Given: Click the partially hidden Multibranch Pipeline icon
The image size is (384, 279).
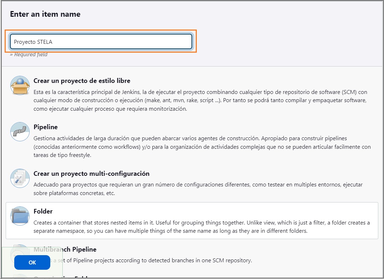Looking at the screenshot, I should coord(20,254).
